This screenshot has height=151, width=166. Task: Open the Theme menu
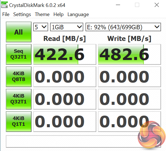pos(42,14)
